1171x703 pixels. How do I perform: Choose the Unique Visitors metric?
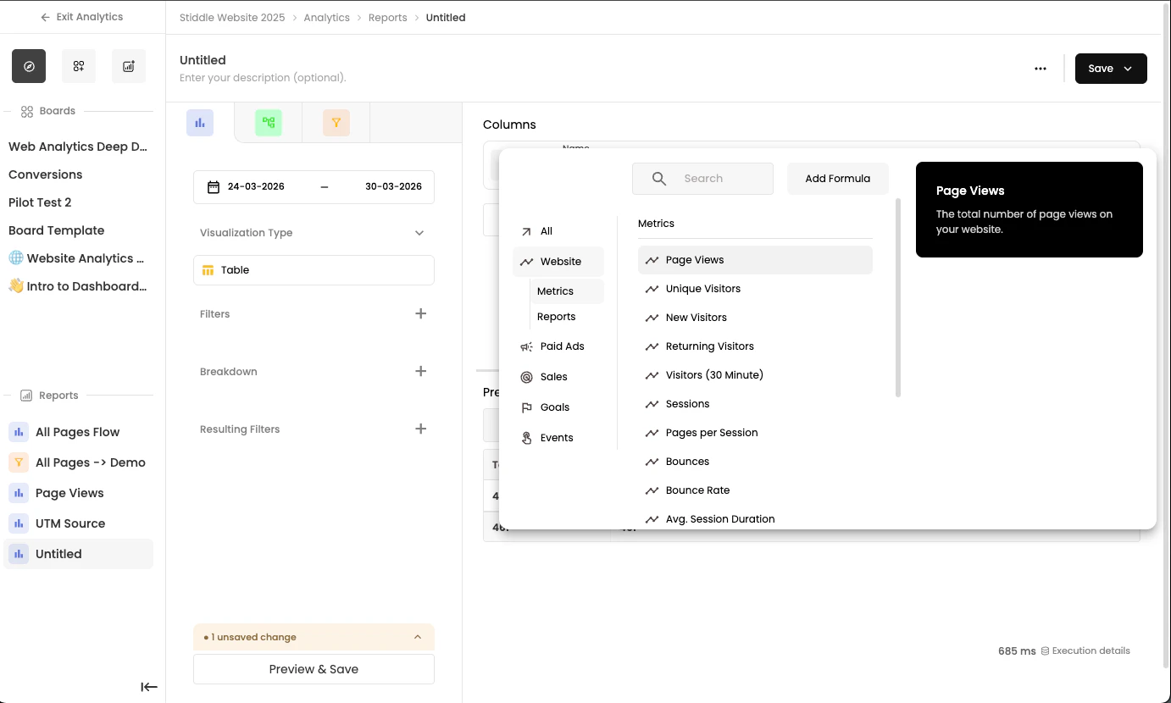(755, 289)
